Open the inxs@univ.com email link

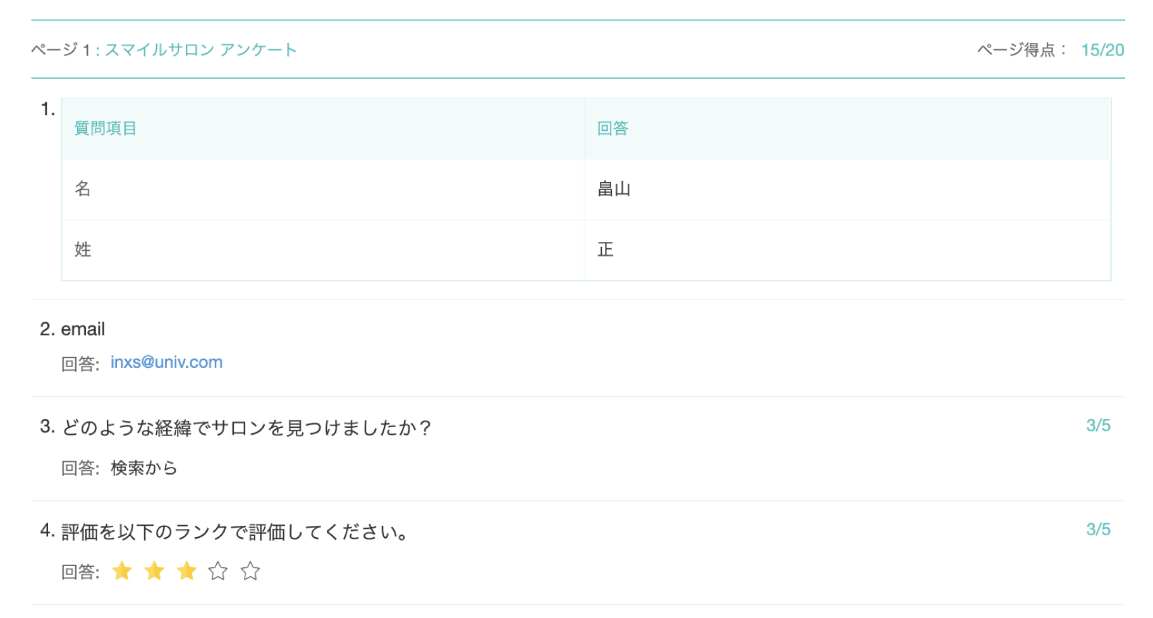pos(166,362)
